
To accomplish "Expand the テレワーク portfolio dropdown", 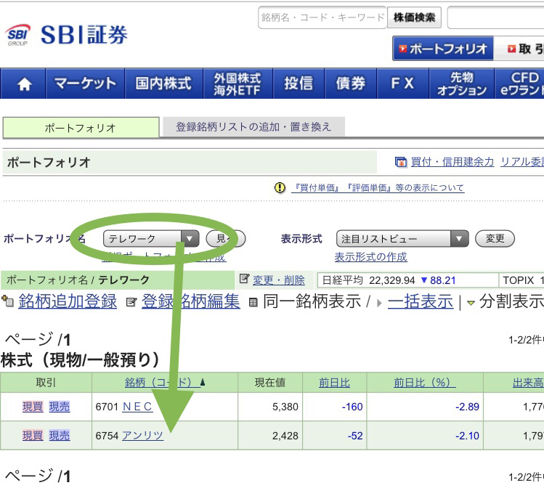I will (x=151, y=239).
